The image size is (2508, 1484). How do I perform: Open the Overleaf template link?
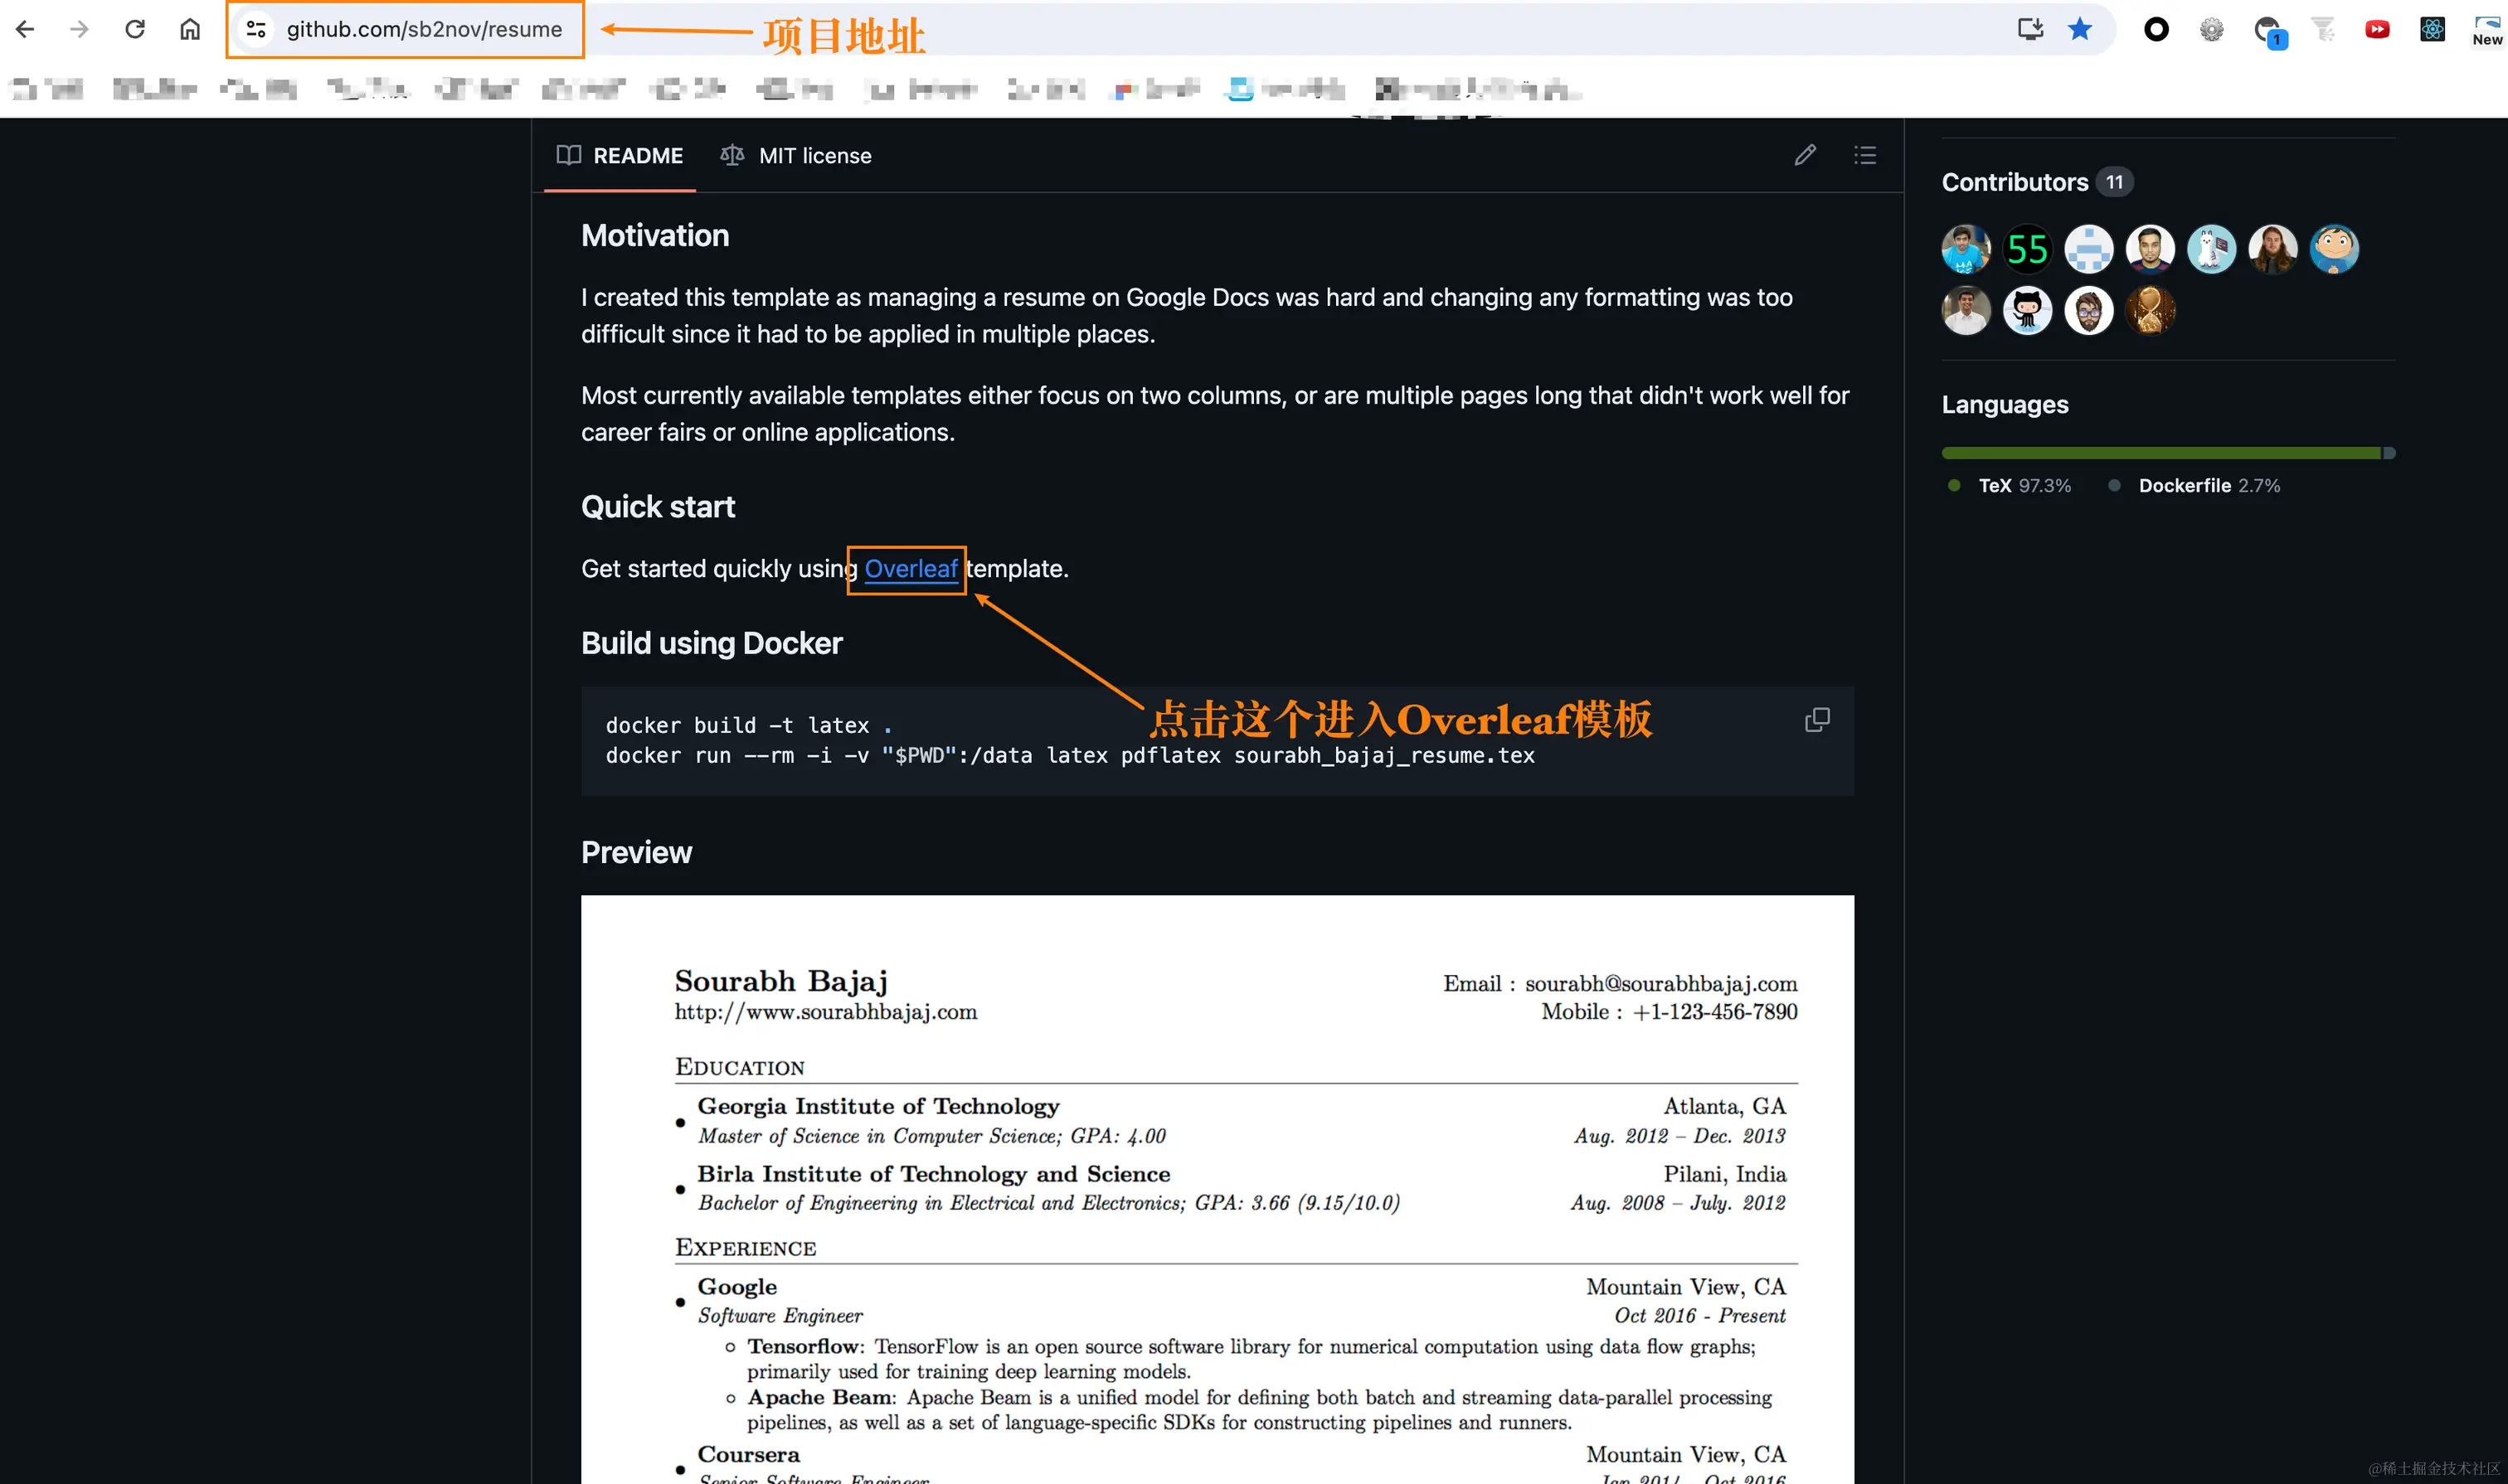911,569
